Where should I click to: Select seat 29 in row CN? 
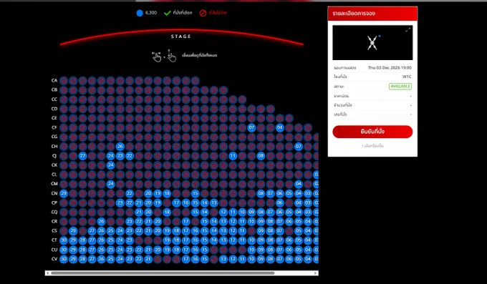click(64, 193)
